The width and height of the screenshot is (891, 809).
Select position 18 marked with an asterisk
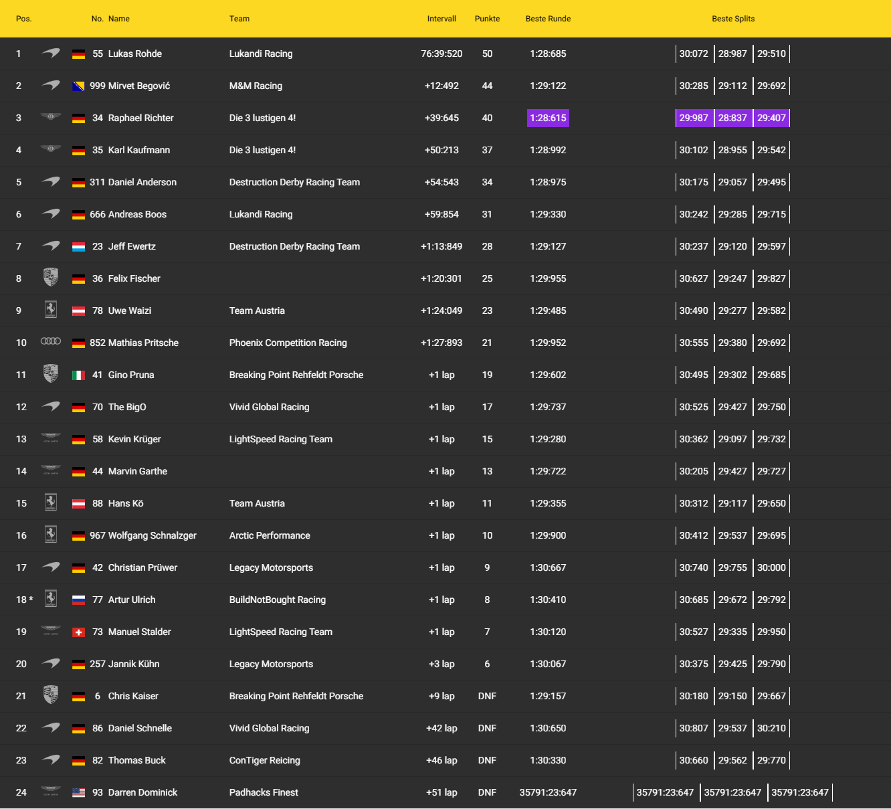(x=24, y=600)
